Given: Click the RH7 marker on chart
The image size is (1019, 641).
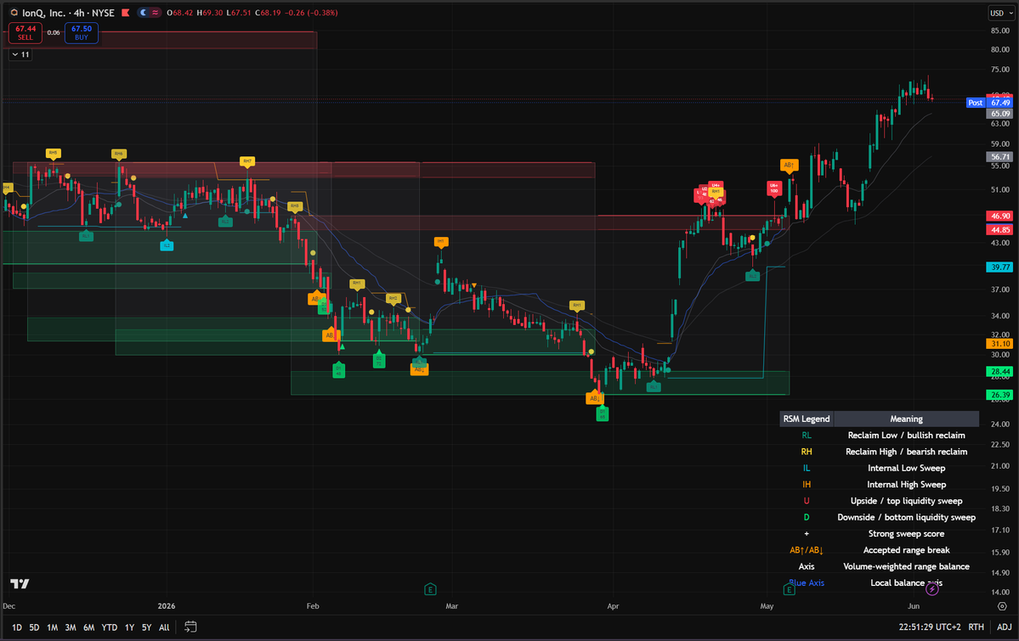Looking at the screenshot, I should [247, 161].
